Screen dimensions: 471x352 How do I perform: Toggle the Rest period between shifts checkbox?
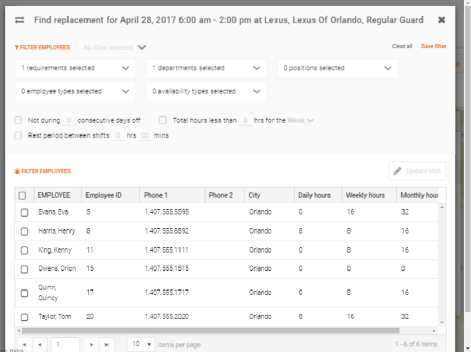18,136
